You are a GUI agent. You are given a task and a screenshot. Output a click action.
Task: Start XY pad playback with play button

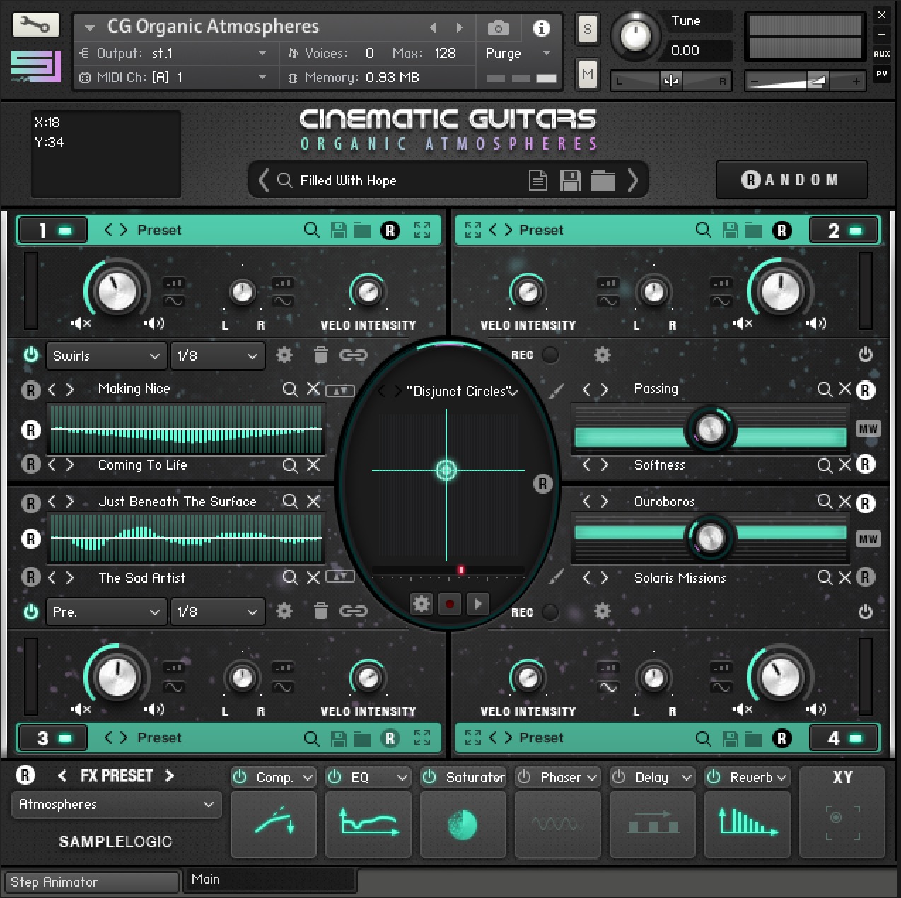click(x=478, y=604)
